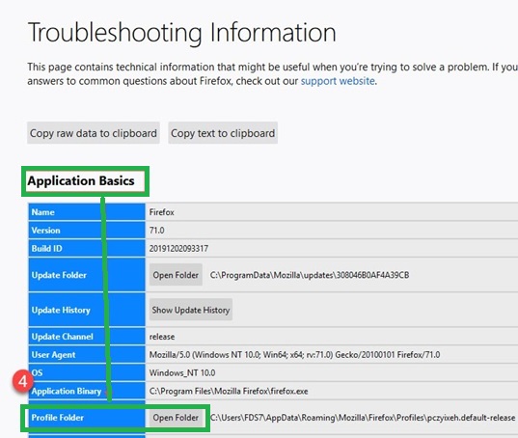
Task: Click the Application Binary label
Action: pyautogui.click(x=66, y=391)
